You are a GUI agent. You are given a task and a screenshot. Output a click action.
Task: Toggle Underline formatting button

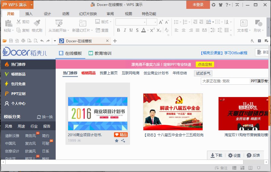pyautogui.click(x=131, y=30)
